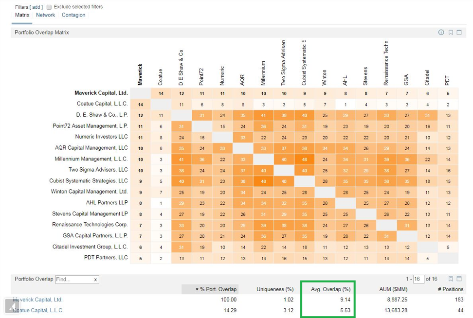
Task: Click the Maverick column header
Action: (x=140, y=74)
